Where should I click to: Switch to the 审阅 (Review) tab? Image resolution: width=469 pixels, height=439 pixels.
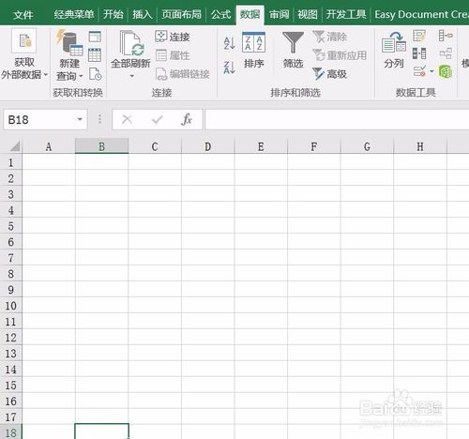(x=280, y=14)
